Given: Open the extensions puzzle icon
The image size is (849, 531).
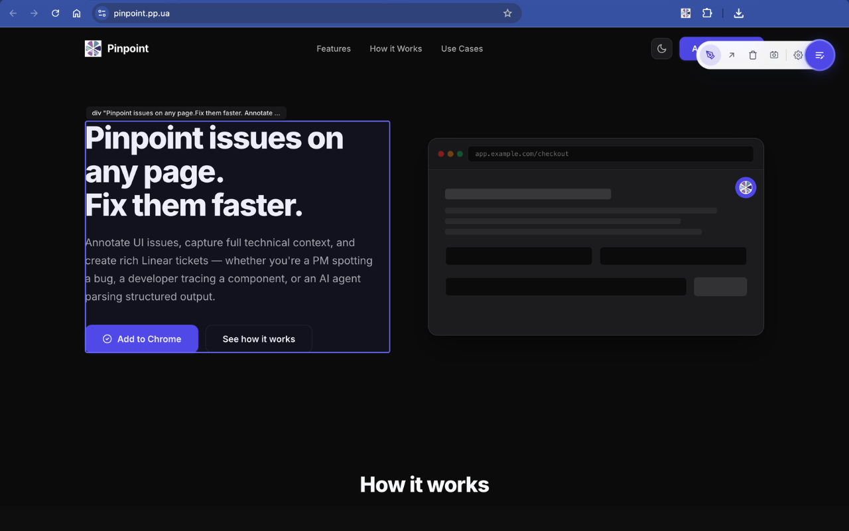Looking at the screenshot, I should click(707, 13).
